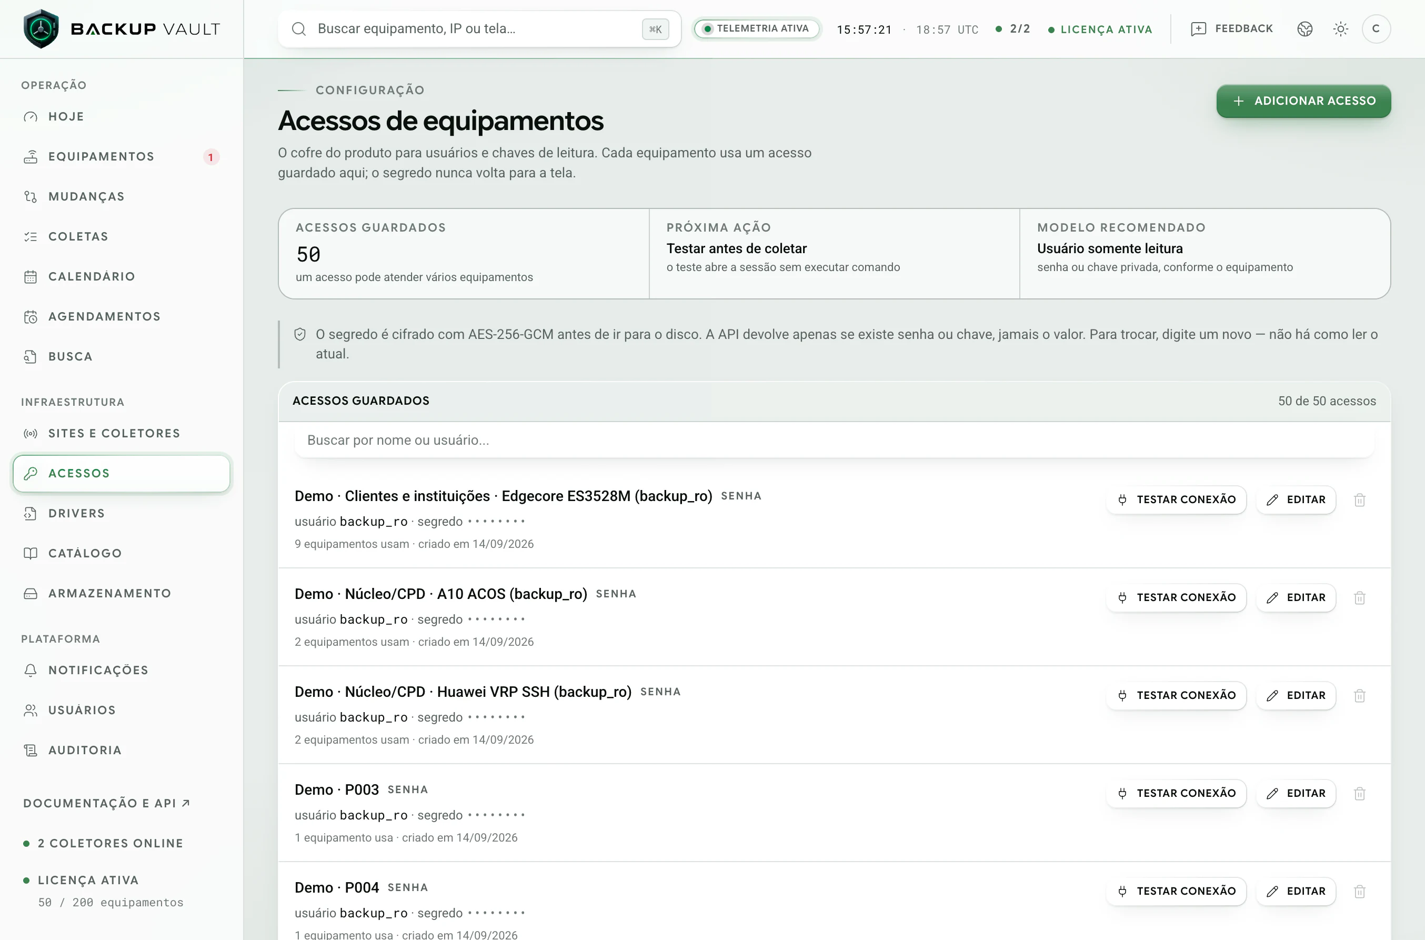This screenshot has width=1425, height=940.
Task: Open the color palette theme icon
Action: (x=1304, y=29)
